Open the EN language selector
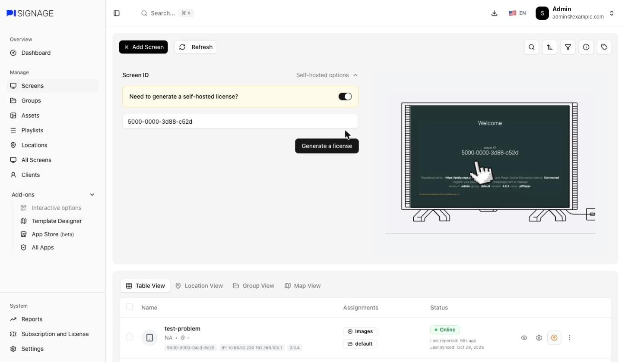The height and width of the screenshot is (362, 625). click(x=517, y=13)
